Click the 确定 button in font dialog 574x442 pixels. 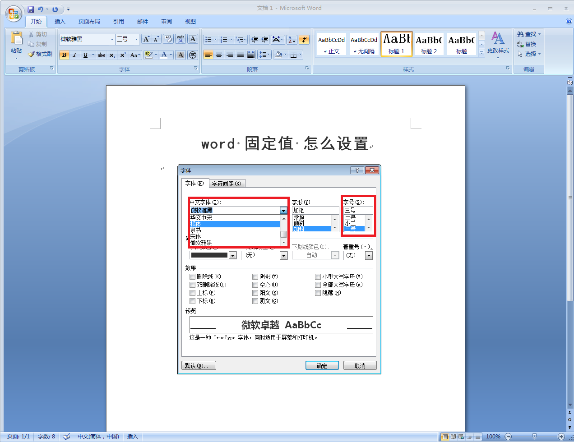pos(322,366)
